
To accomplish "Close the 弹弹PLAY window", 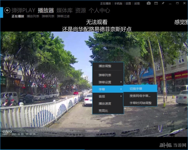I will pyautogui.click(x=184, y=3).
